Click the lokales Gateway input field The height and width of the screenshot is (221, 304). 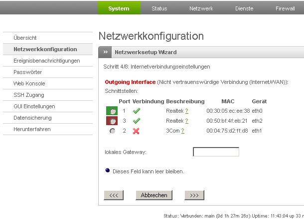216,152
